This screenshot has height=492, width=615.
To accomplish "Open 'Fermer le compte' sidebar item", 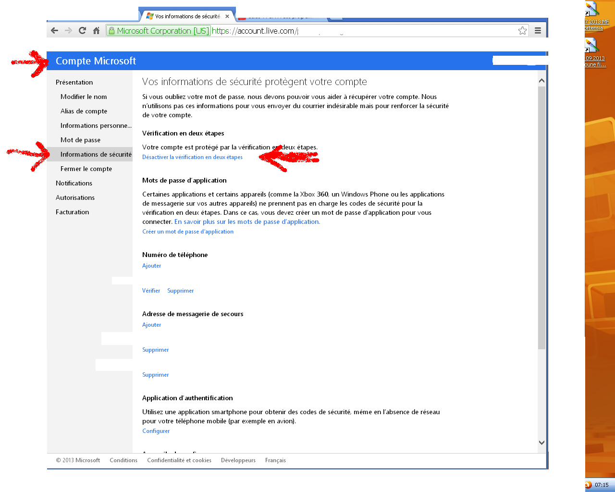I will (x=86, y=169).
